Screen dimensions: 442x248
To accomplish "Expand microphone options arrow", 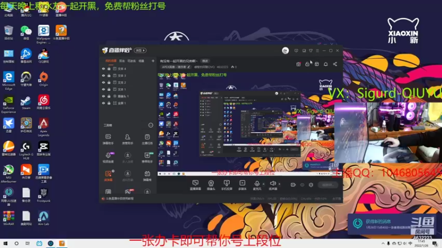I will tap(264, 184).
